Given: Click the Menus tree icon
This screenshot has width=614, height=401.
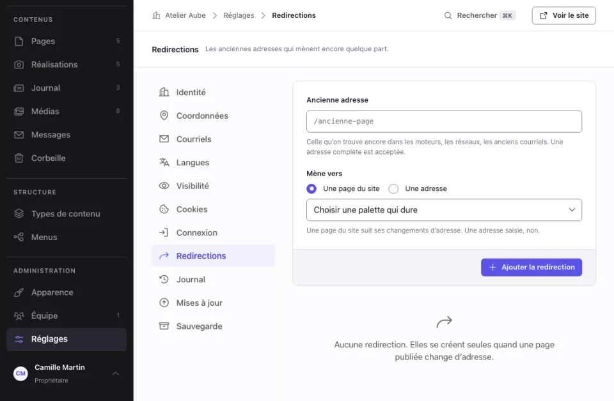Looking at the screenshot, I should [19, 238].
